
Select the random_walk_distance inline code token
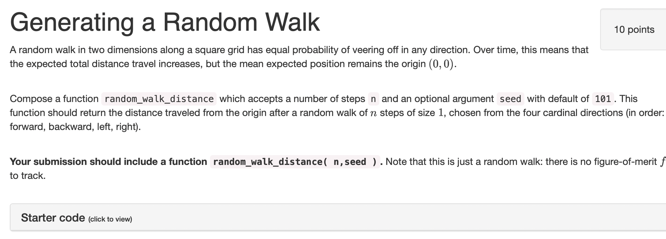tap(158, 99)
